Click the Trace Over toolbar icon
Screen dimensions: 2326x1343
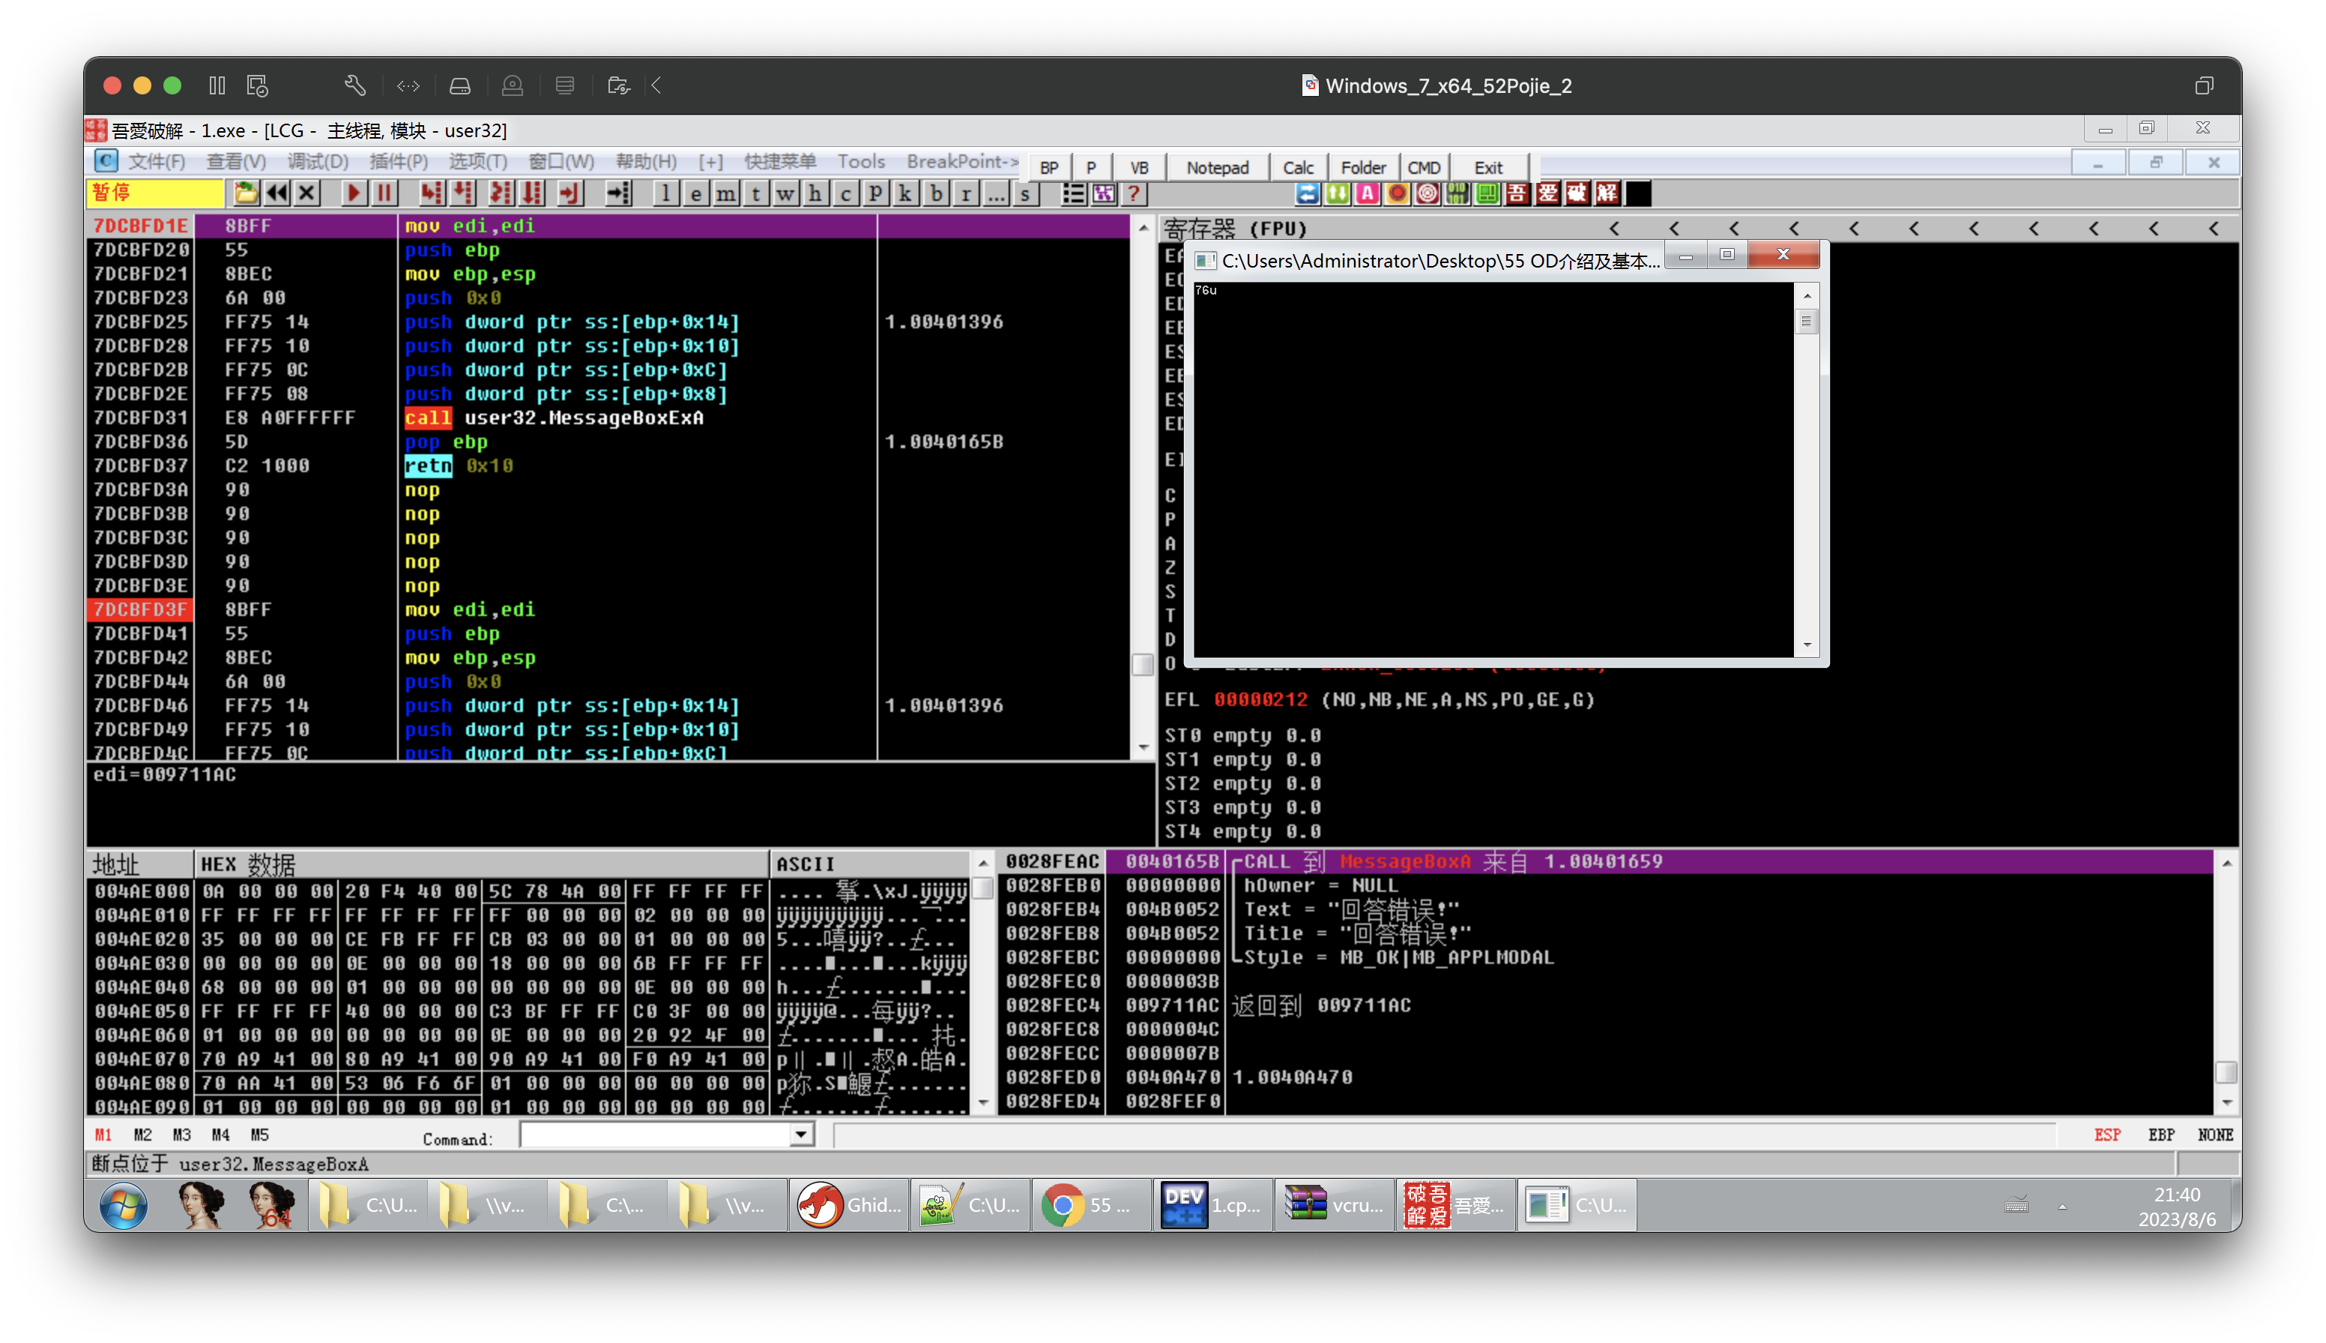coord(532,193)
